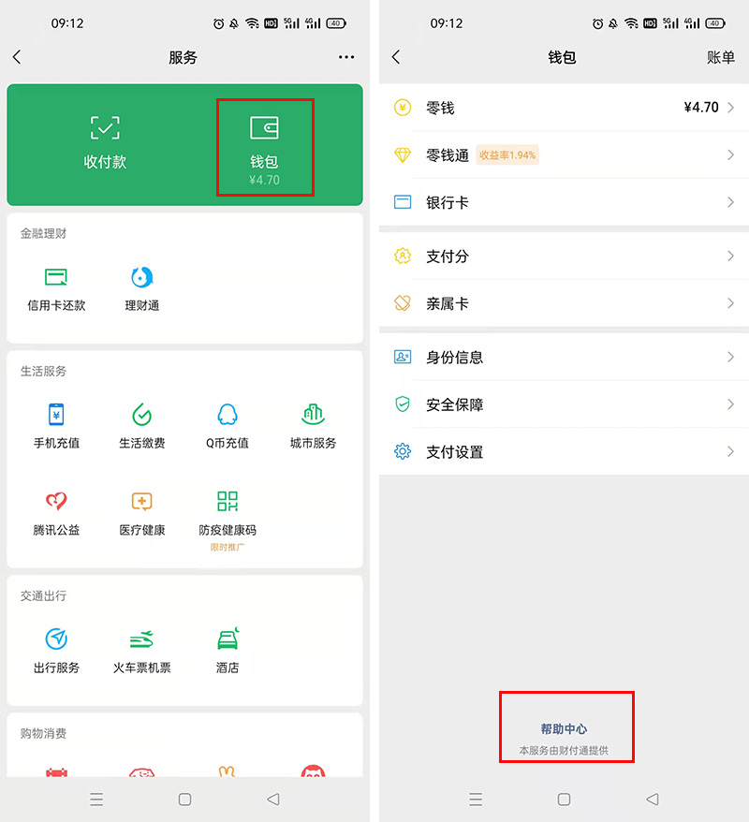Open the three-dot menu on 服务 page
The image size is (749, 822).
pyautogui.click(x=345, y=57)
